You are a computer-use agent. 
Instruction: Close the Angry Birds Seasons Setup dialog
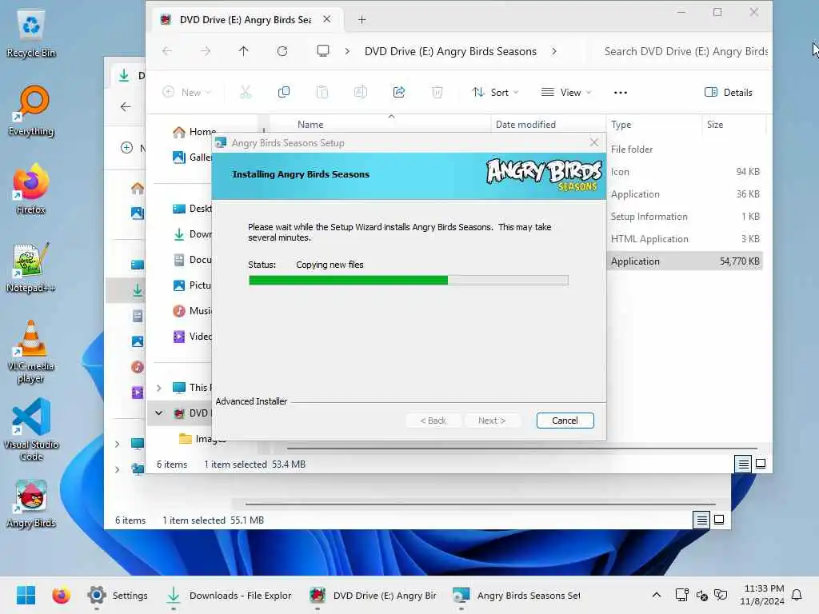pyautogui.click(x=594, y=142)
